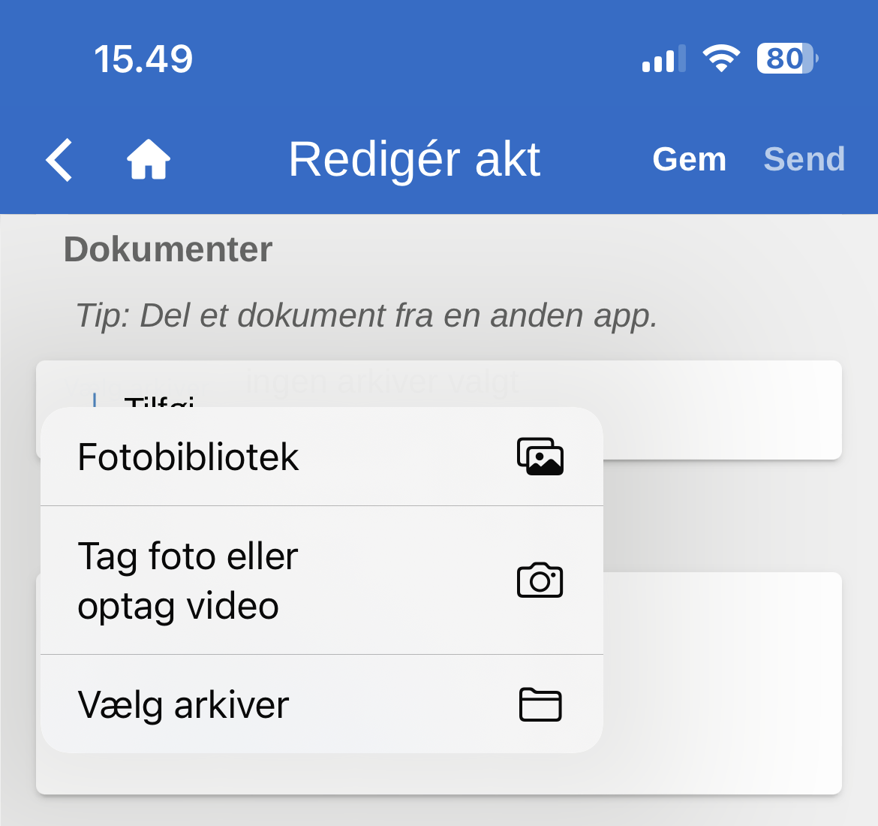Tap the Dokumenter section heading
878x826 pixels.
coord(168,249)
